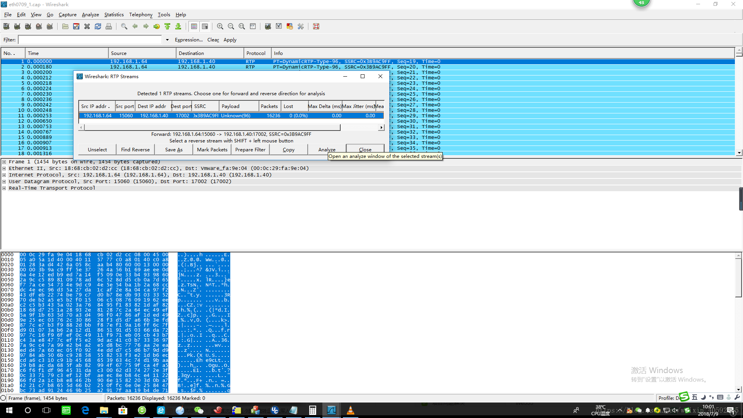Viewport: 743px width, 418px height.
Task: Expand the Real-Time Transport Protocol node
Action: pos(4,188)
